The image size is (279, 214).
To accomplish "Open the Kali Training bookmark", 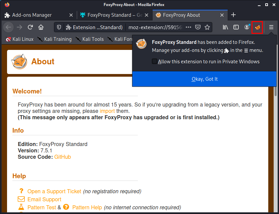I will 54,39.
